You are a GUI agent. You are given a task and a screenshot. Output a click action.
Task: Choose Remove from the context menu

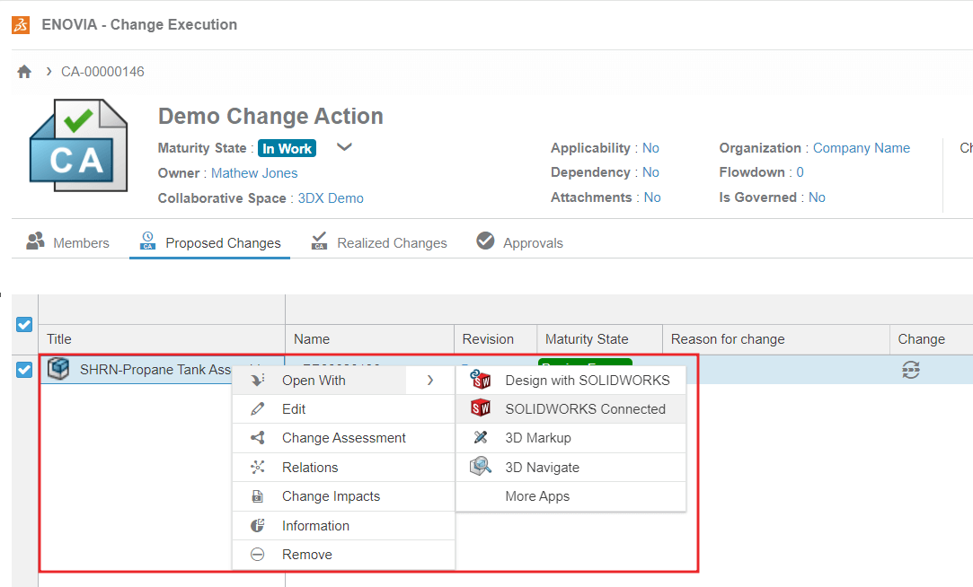[x=343, y=554]
